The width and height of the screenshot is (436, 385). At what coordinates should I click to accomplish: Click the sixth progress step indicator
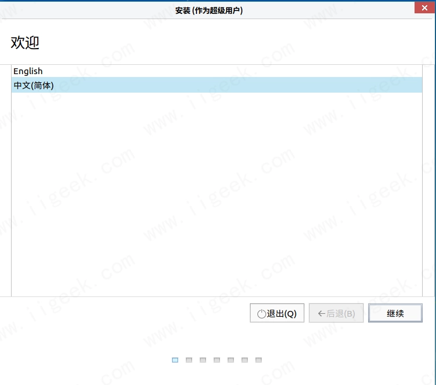coord(245,360)
